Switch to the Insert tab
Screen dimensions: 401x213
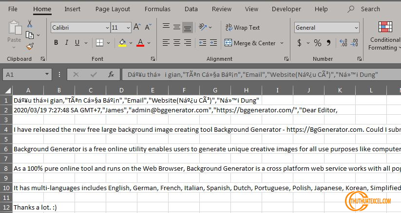coord(73,9)
